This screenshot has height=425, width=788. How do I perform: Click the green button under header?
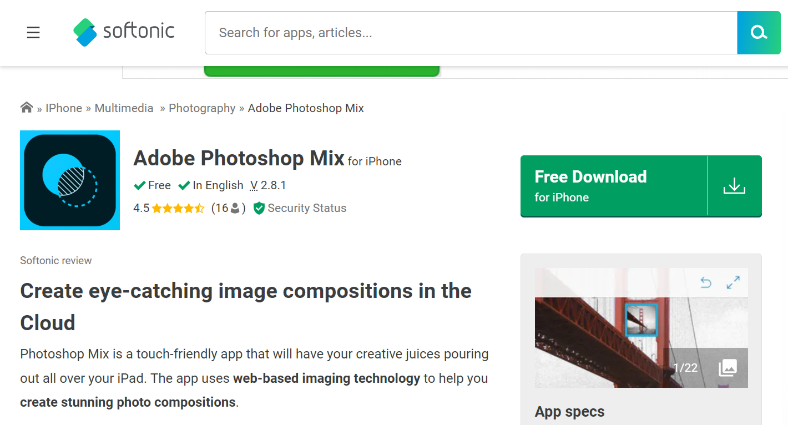[x=322, y=71]
